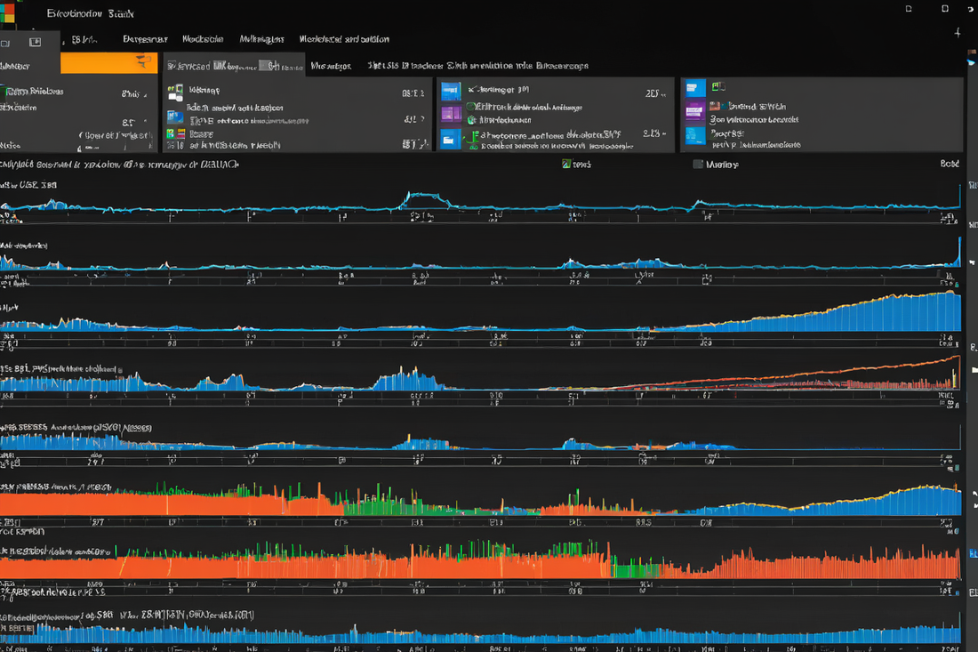
Task: Expand the chevron on first panel's second row
Action: point(423,118)
